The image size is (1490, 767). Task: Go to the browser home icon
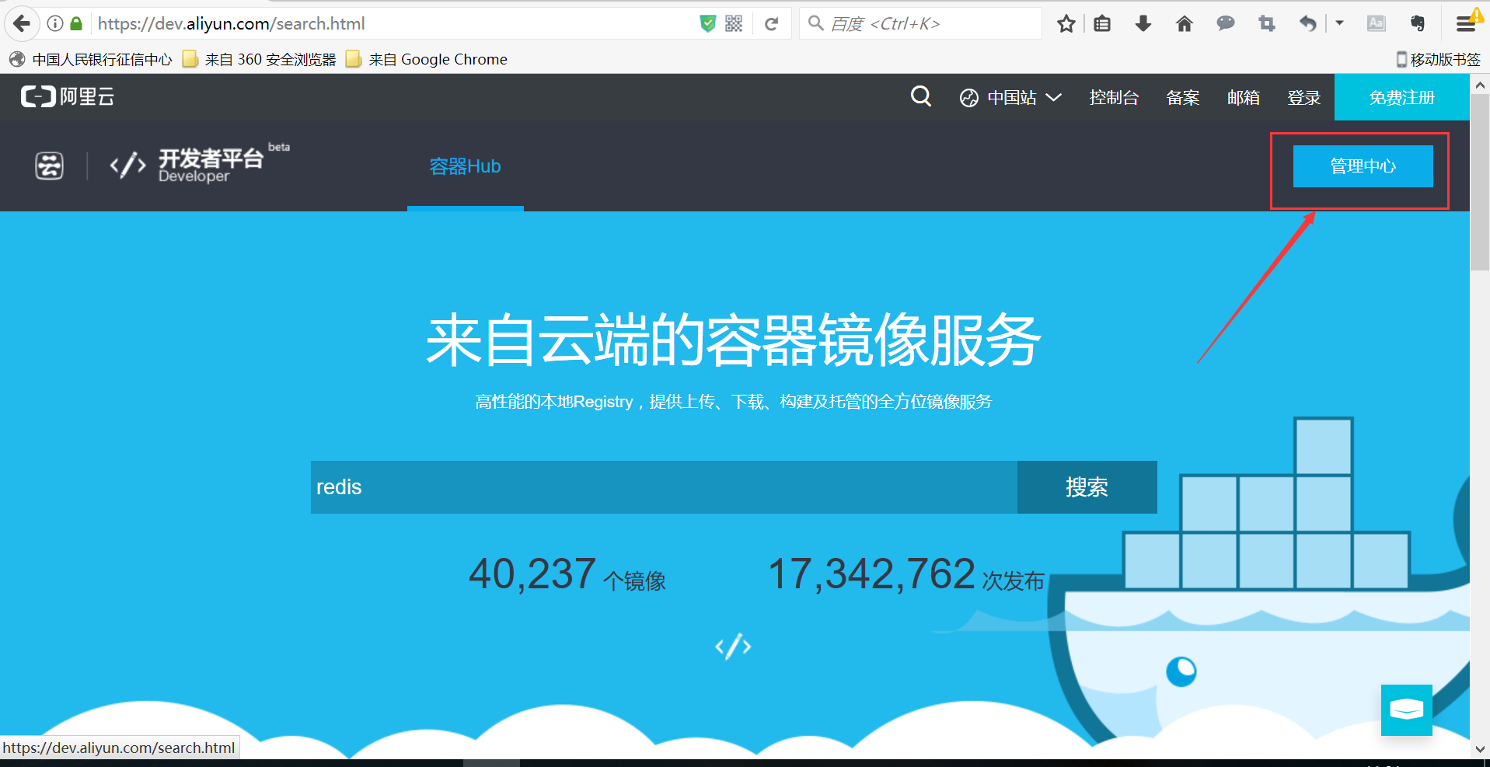coord(1185,24)
